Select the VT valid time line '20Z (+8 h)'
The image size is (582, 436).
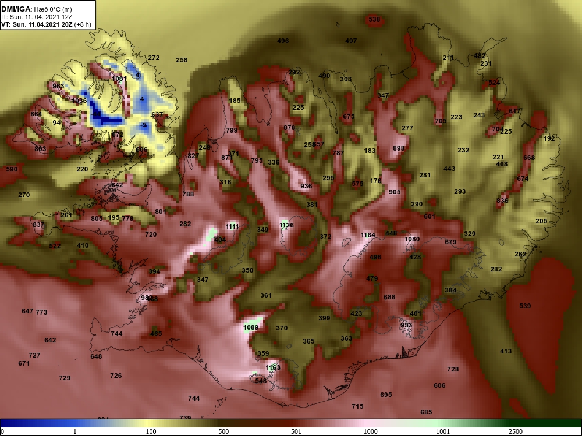(x=46, y=24)
